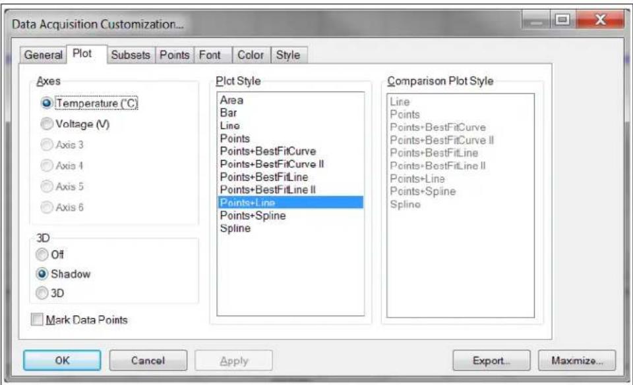Viewport: 633px width, 385px height.
Task: Pick Points+Spline in Comparison Plot Style list
Action: 461,192
